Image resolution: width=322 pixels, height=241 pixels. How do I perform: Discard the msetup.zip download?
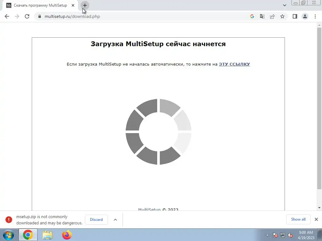[96, 219]
